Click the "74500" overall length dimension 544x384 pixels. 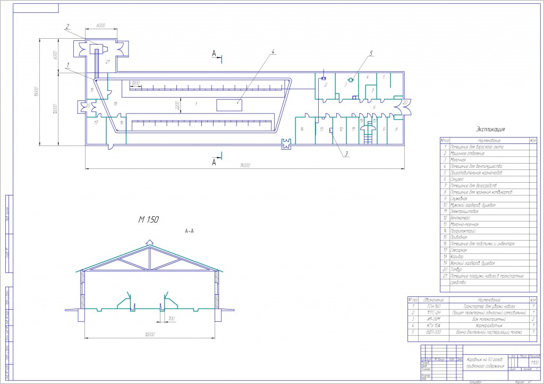[x=245, y=166]
